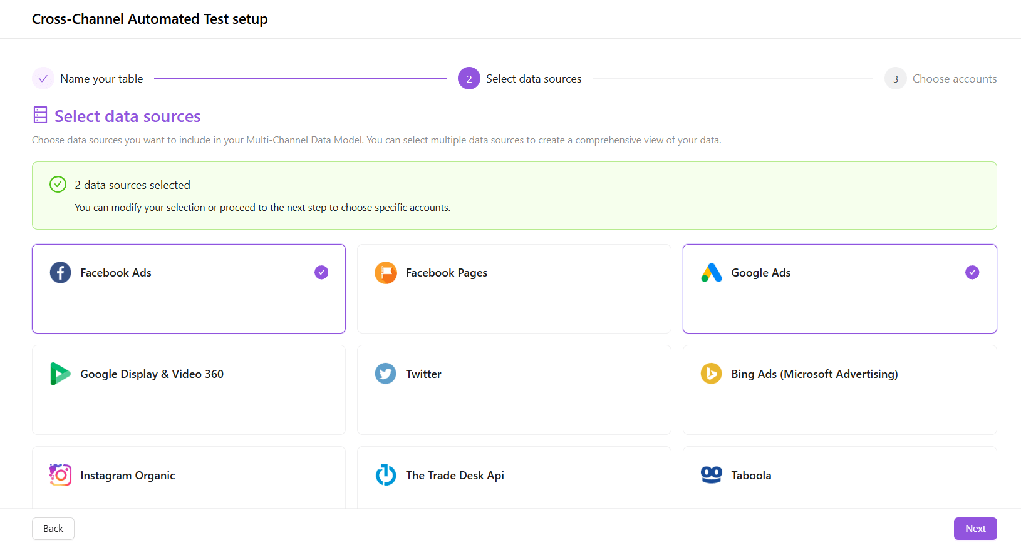1021x545 pixels.
Task: Select the Twitter data source card
Action: coord(514,390)
